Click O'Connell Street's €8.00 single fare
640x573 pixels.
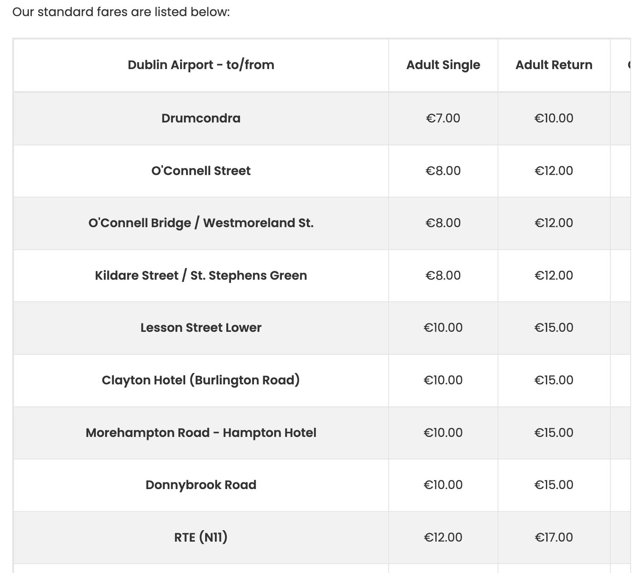(443, 171)
